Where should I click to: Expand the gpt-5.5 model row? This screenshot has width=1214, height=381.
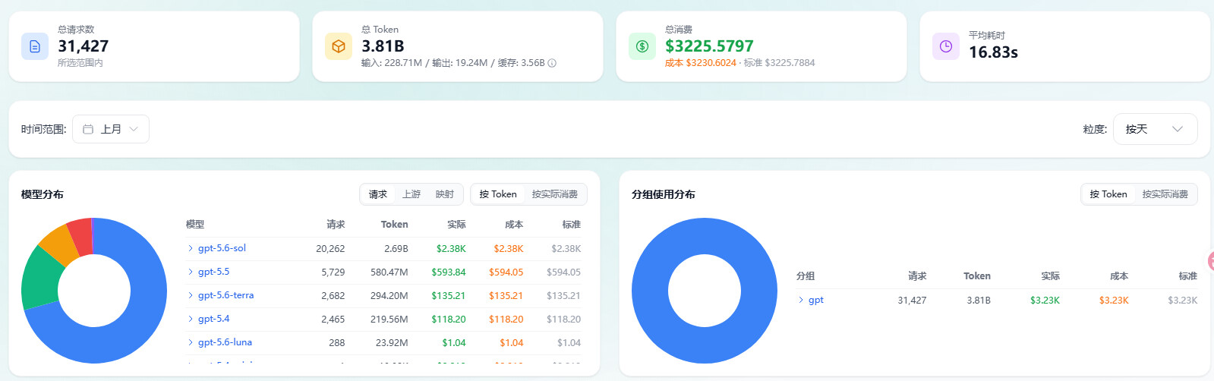coord(191,272)
